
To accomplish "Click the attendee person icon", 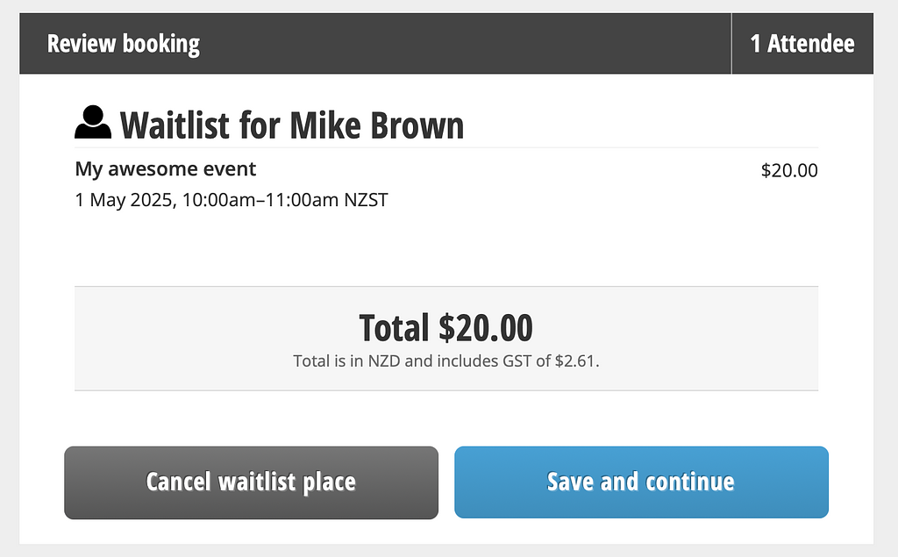I will point(93,122).
